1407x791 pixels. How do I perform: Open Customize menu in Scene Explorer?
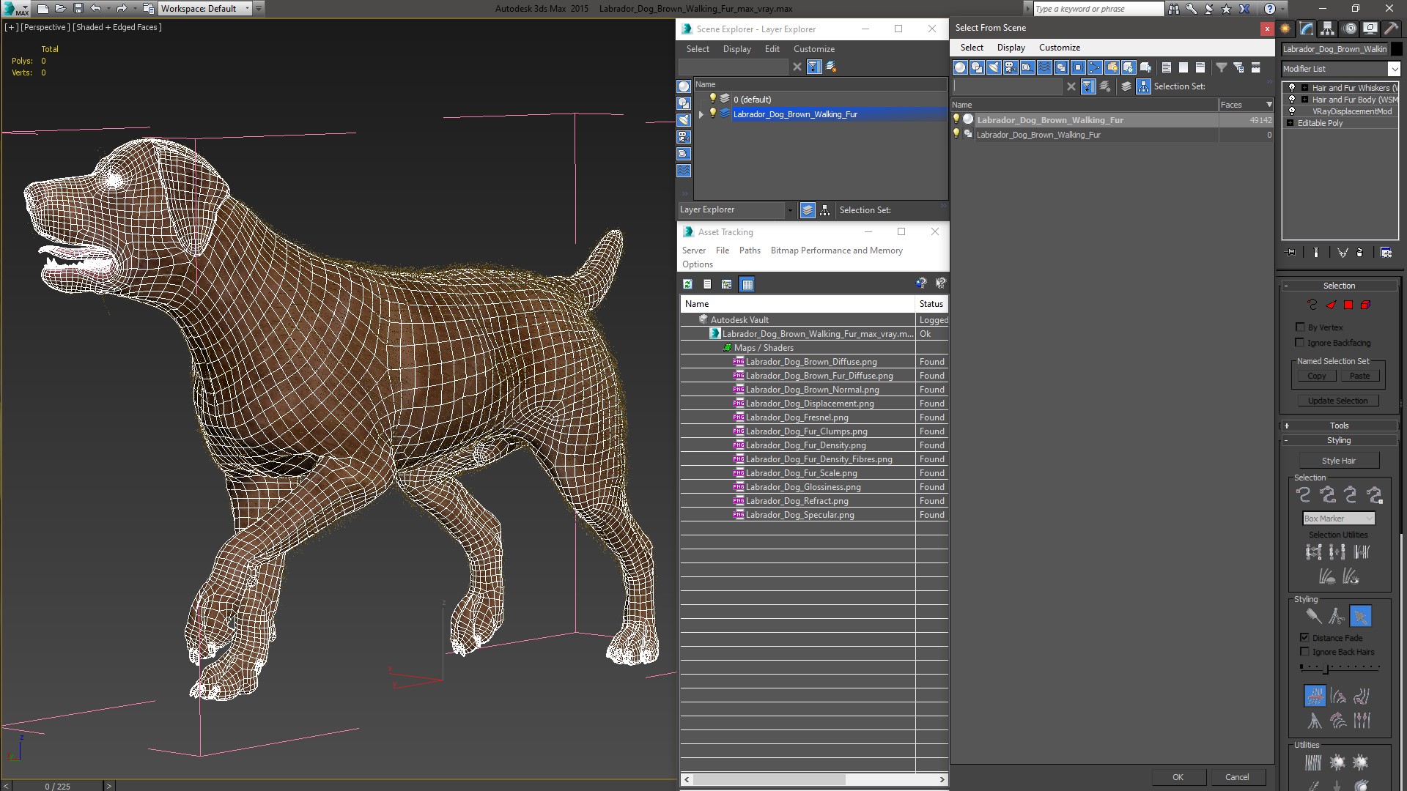[813, 49]
